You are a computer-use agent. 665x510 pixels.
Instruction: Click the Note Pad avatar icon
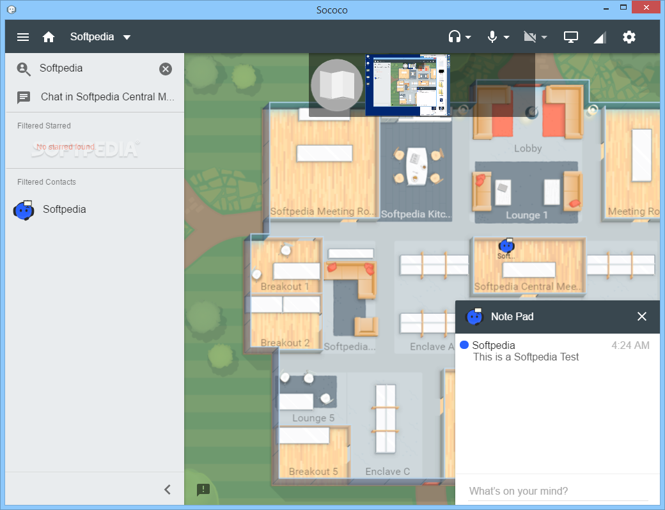(474, 317)
